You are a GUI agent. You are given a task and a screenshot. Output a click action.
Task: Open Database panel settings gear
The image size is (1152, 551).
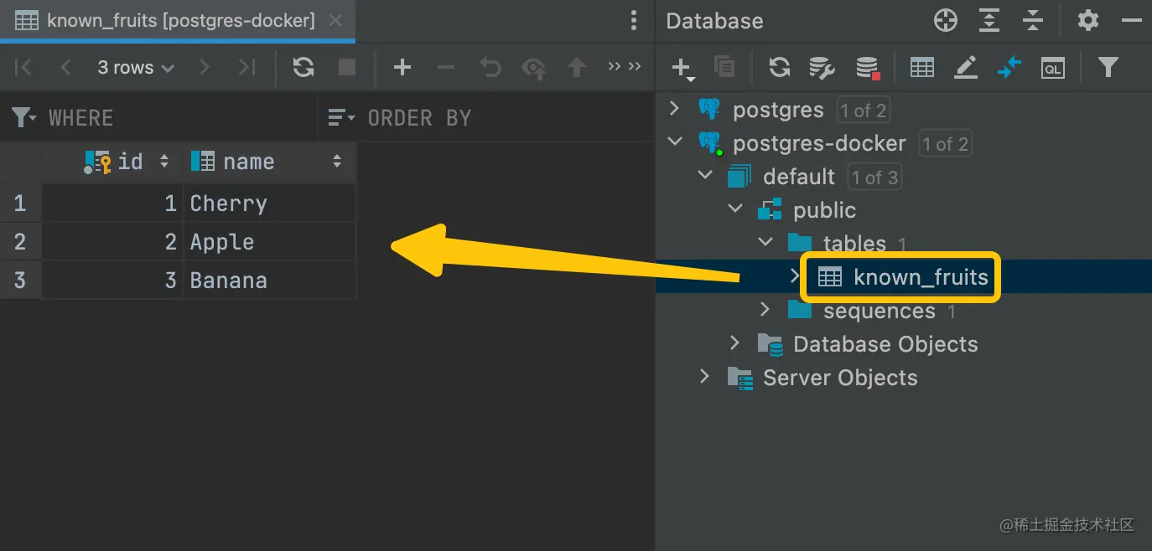[x=1088, y=21]
